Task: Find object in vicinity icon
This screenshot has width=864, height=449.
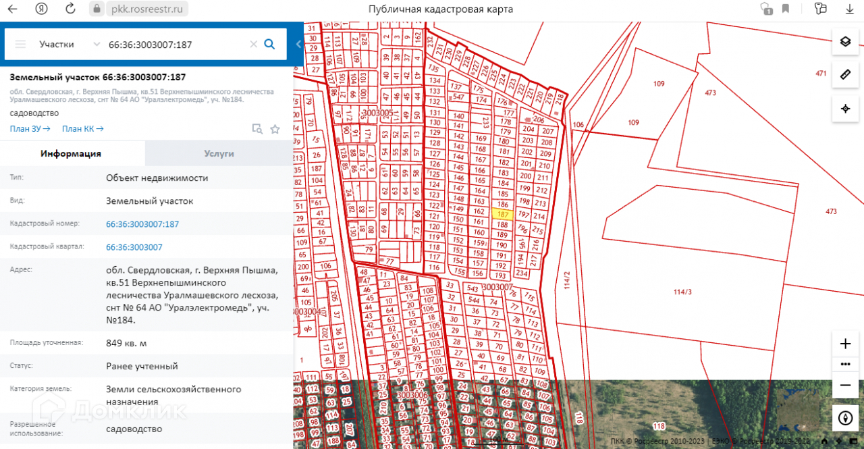Action: [256, 128]
